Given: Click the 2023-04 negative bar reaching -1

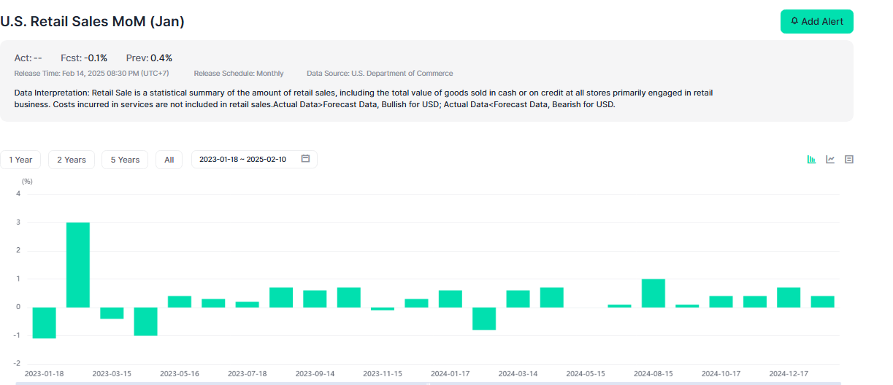Looking at the screenshot, I should (145, 321).
